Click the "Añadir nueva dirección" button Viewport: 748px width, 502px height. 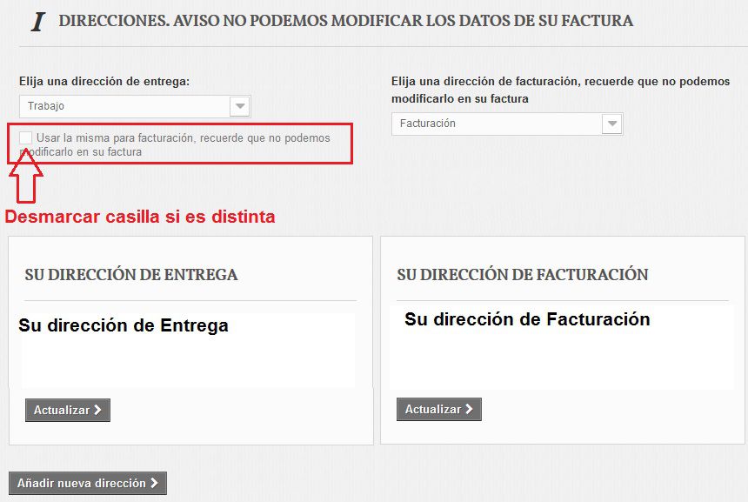(87, 483)
